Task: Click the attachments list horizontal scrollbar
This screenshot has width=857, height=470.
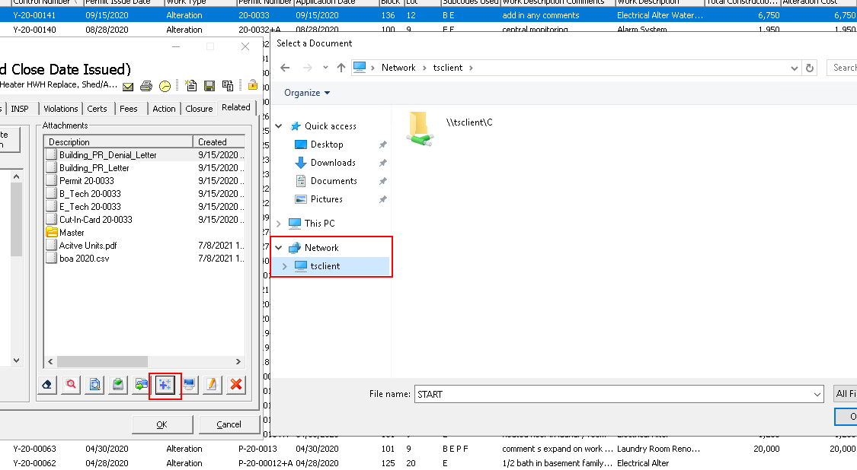Action: tap(143, 362)
